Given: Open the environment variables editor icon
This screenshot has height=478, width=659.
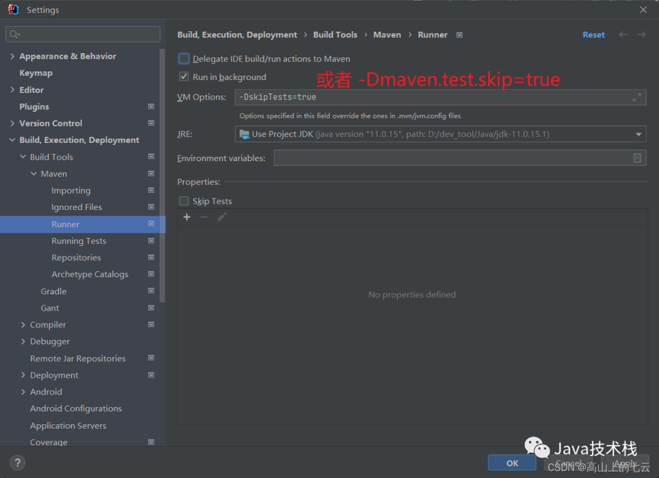Looking at the screenshot, I should coord(637,158).
